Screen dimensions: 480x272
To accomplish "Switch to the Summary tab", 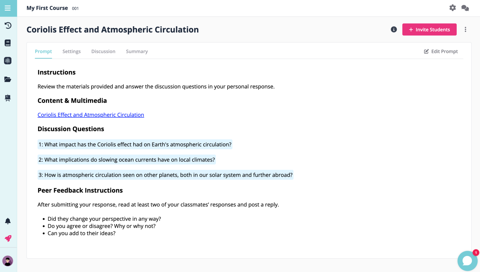I will coord(137,51).
